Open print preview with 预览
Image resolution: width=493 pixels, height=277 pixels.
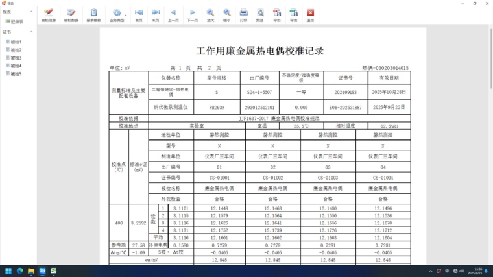click(x=260, y=15)
